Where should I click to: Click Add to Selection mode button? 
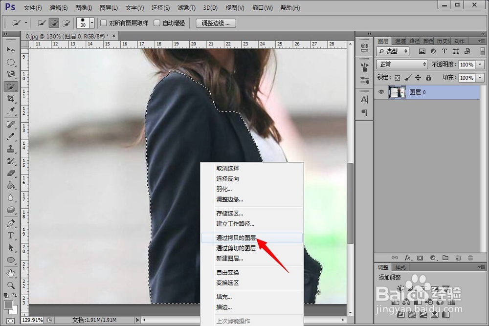[x=54, y=23]
